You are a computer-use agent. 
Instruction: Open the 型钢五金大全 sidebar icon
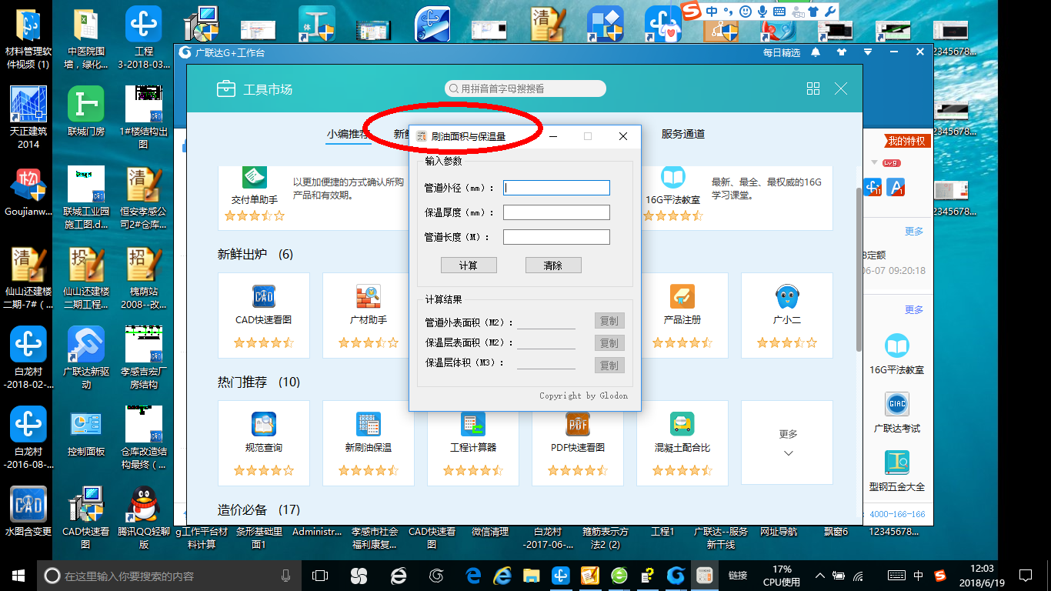[897, 462]
